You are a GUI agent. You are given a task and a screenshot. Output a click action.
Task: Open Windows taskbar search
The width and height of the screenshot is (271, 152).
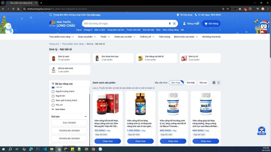point(10,149)
